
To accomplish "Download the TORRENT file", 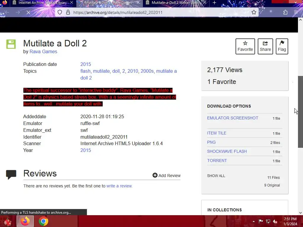I will pyautogui.click(x=217, y=160).
